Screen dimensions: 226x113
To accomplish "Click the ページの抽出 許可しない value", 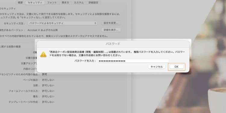I will (48, 80).
